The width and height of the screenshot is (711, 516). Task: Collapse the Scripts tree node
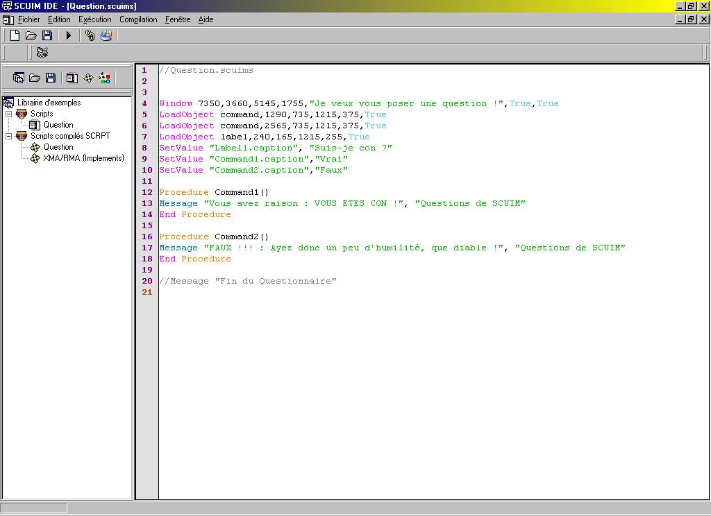[x=8, y=114]
